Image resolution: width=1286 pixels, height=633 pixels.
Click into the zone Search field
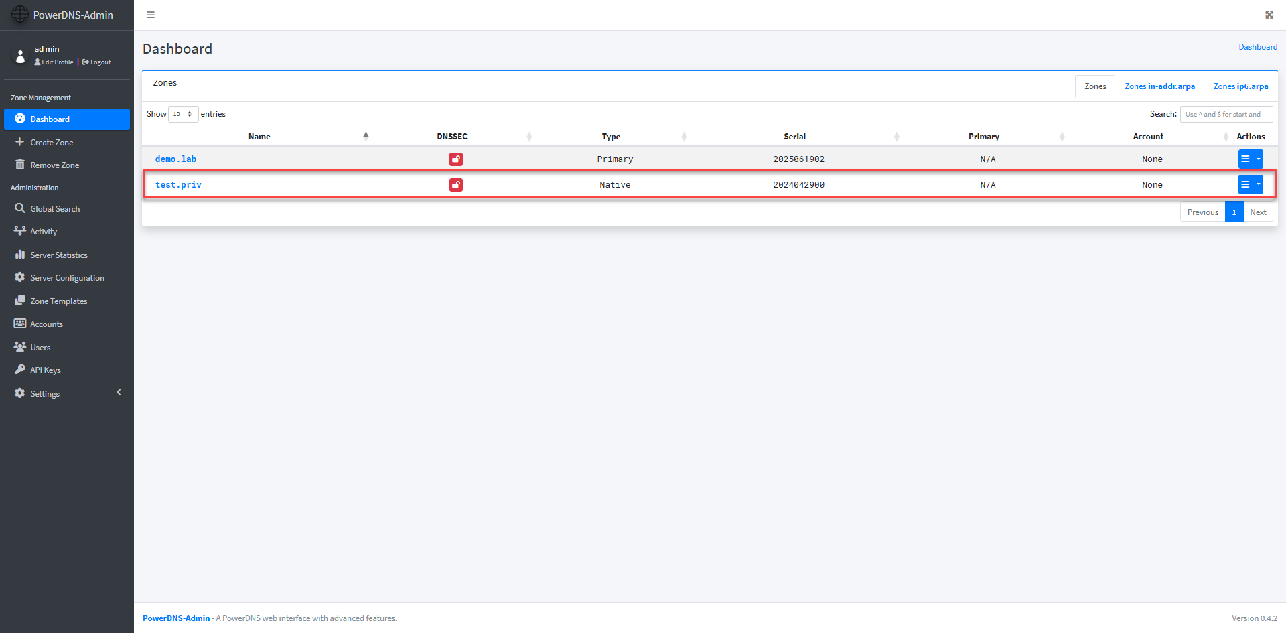pyautogui.click(x=1226, y=114)
